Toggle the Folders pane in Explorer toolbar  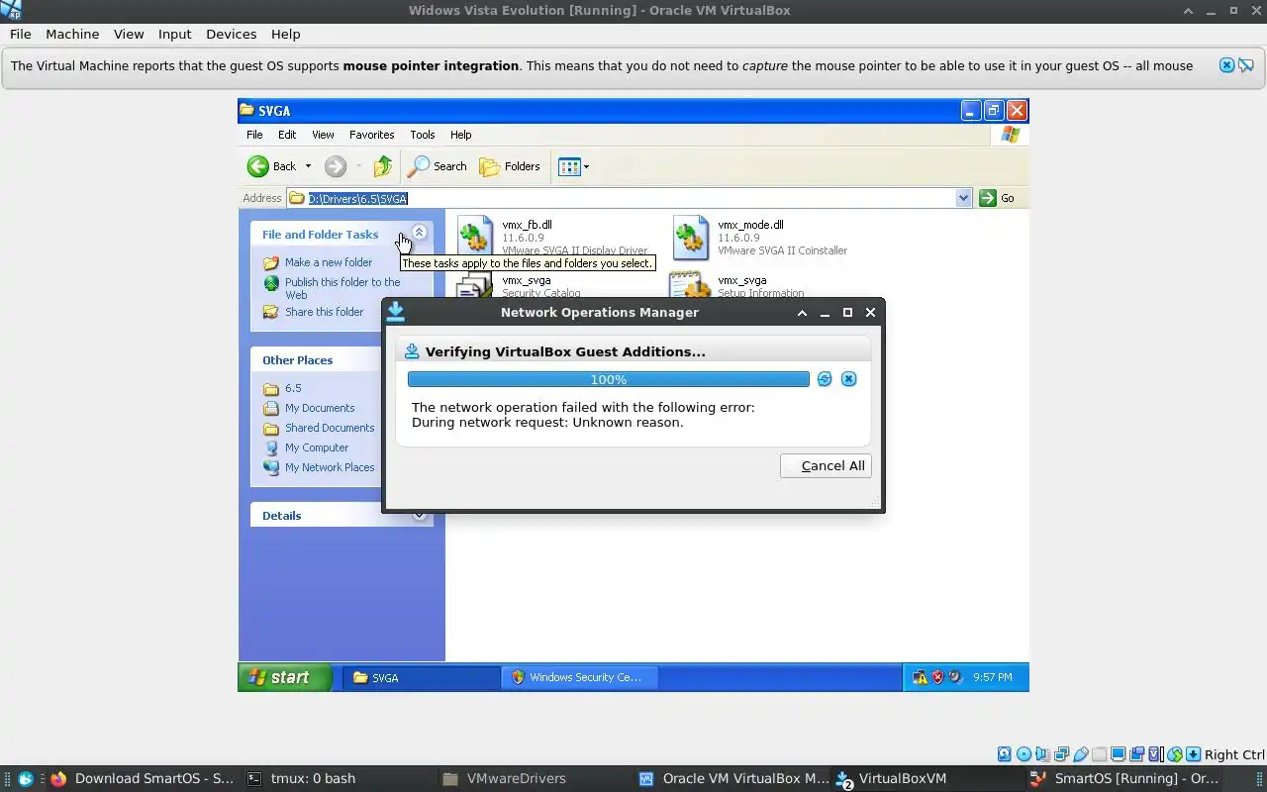click(510, 166)
